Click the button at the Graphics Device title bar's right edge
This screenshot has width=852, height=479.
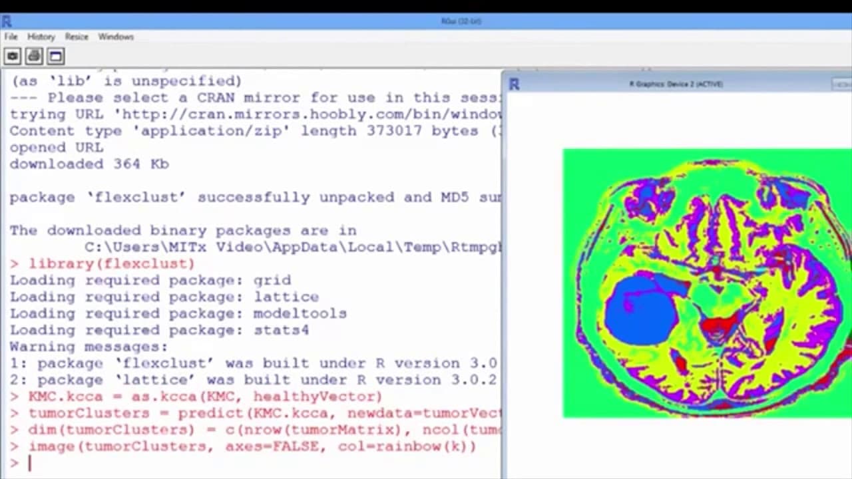[842, 84]
